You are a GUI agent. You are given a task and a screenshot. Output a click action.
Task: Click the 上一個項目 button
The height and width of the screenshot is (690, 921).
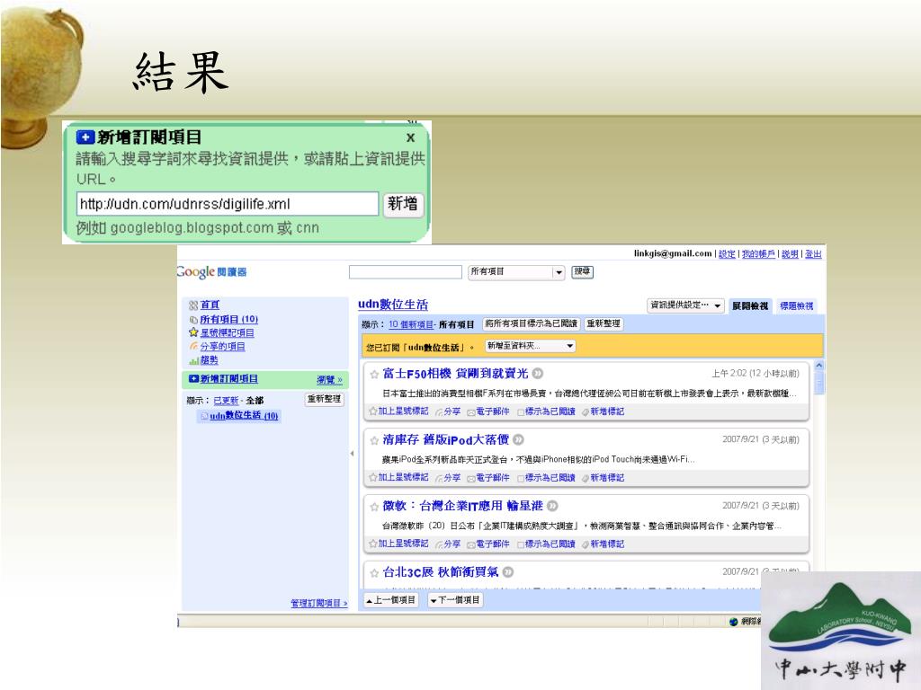pos(391,600)
